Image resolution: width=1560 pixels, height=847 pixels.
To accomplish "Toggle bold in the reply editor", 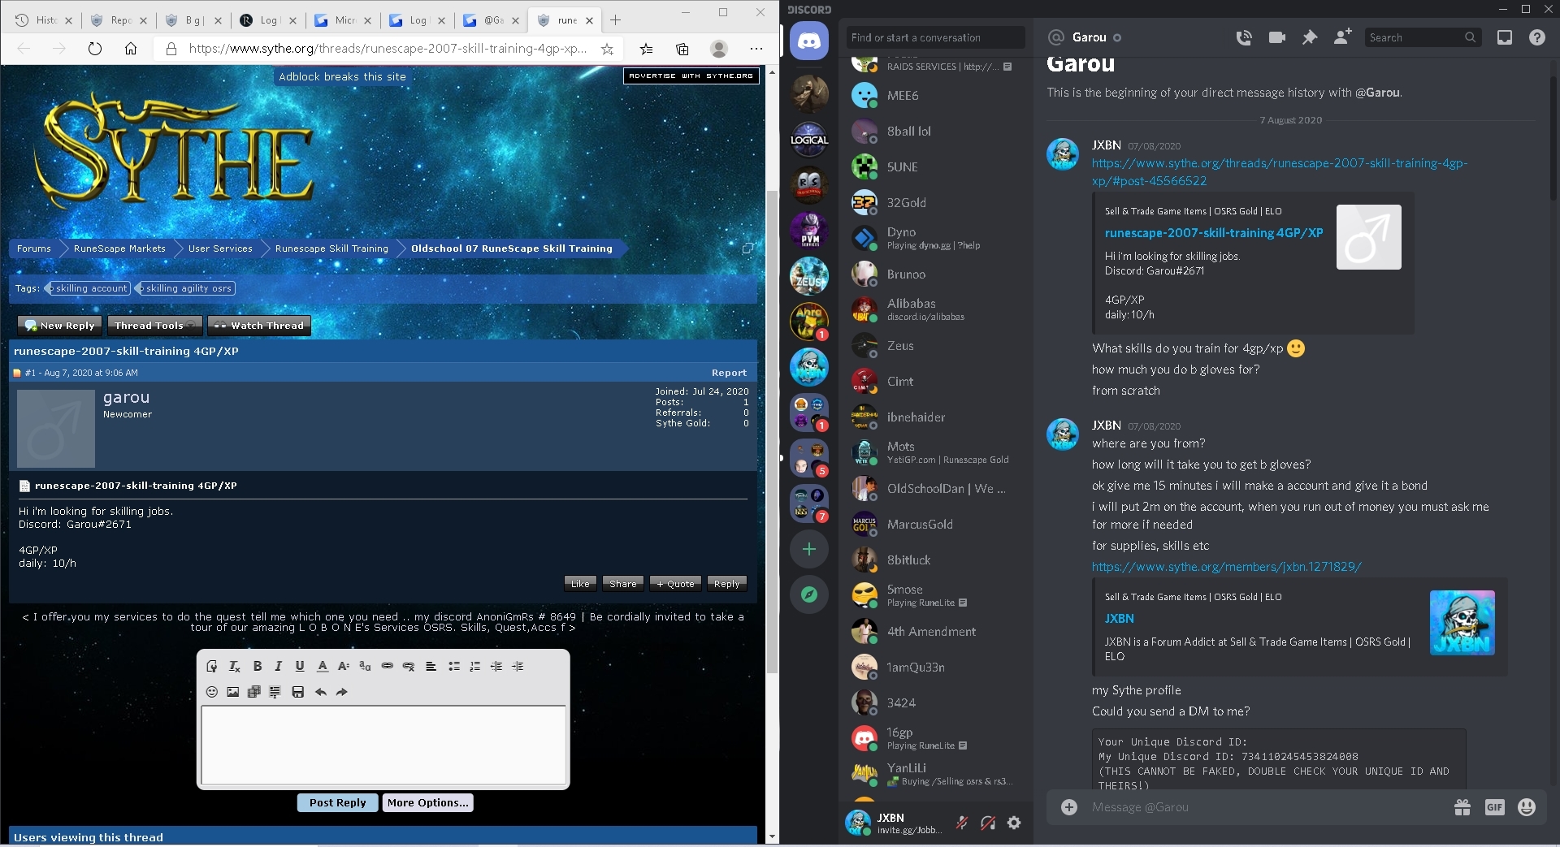I will pos(258,666).
